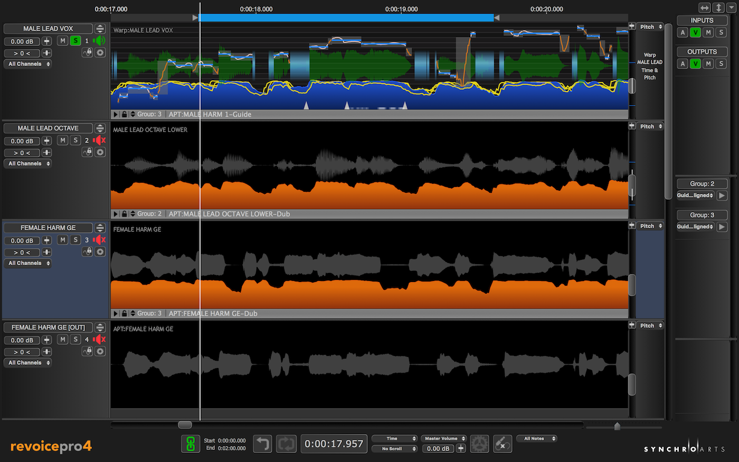Click the undo arrow icon in the bottom toolbar
739x462 pixels.
pos(262,444)
